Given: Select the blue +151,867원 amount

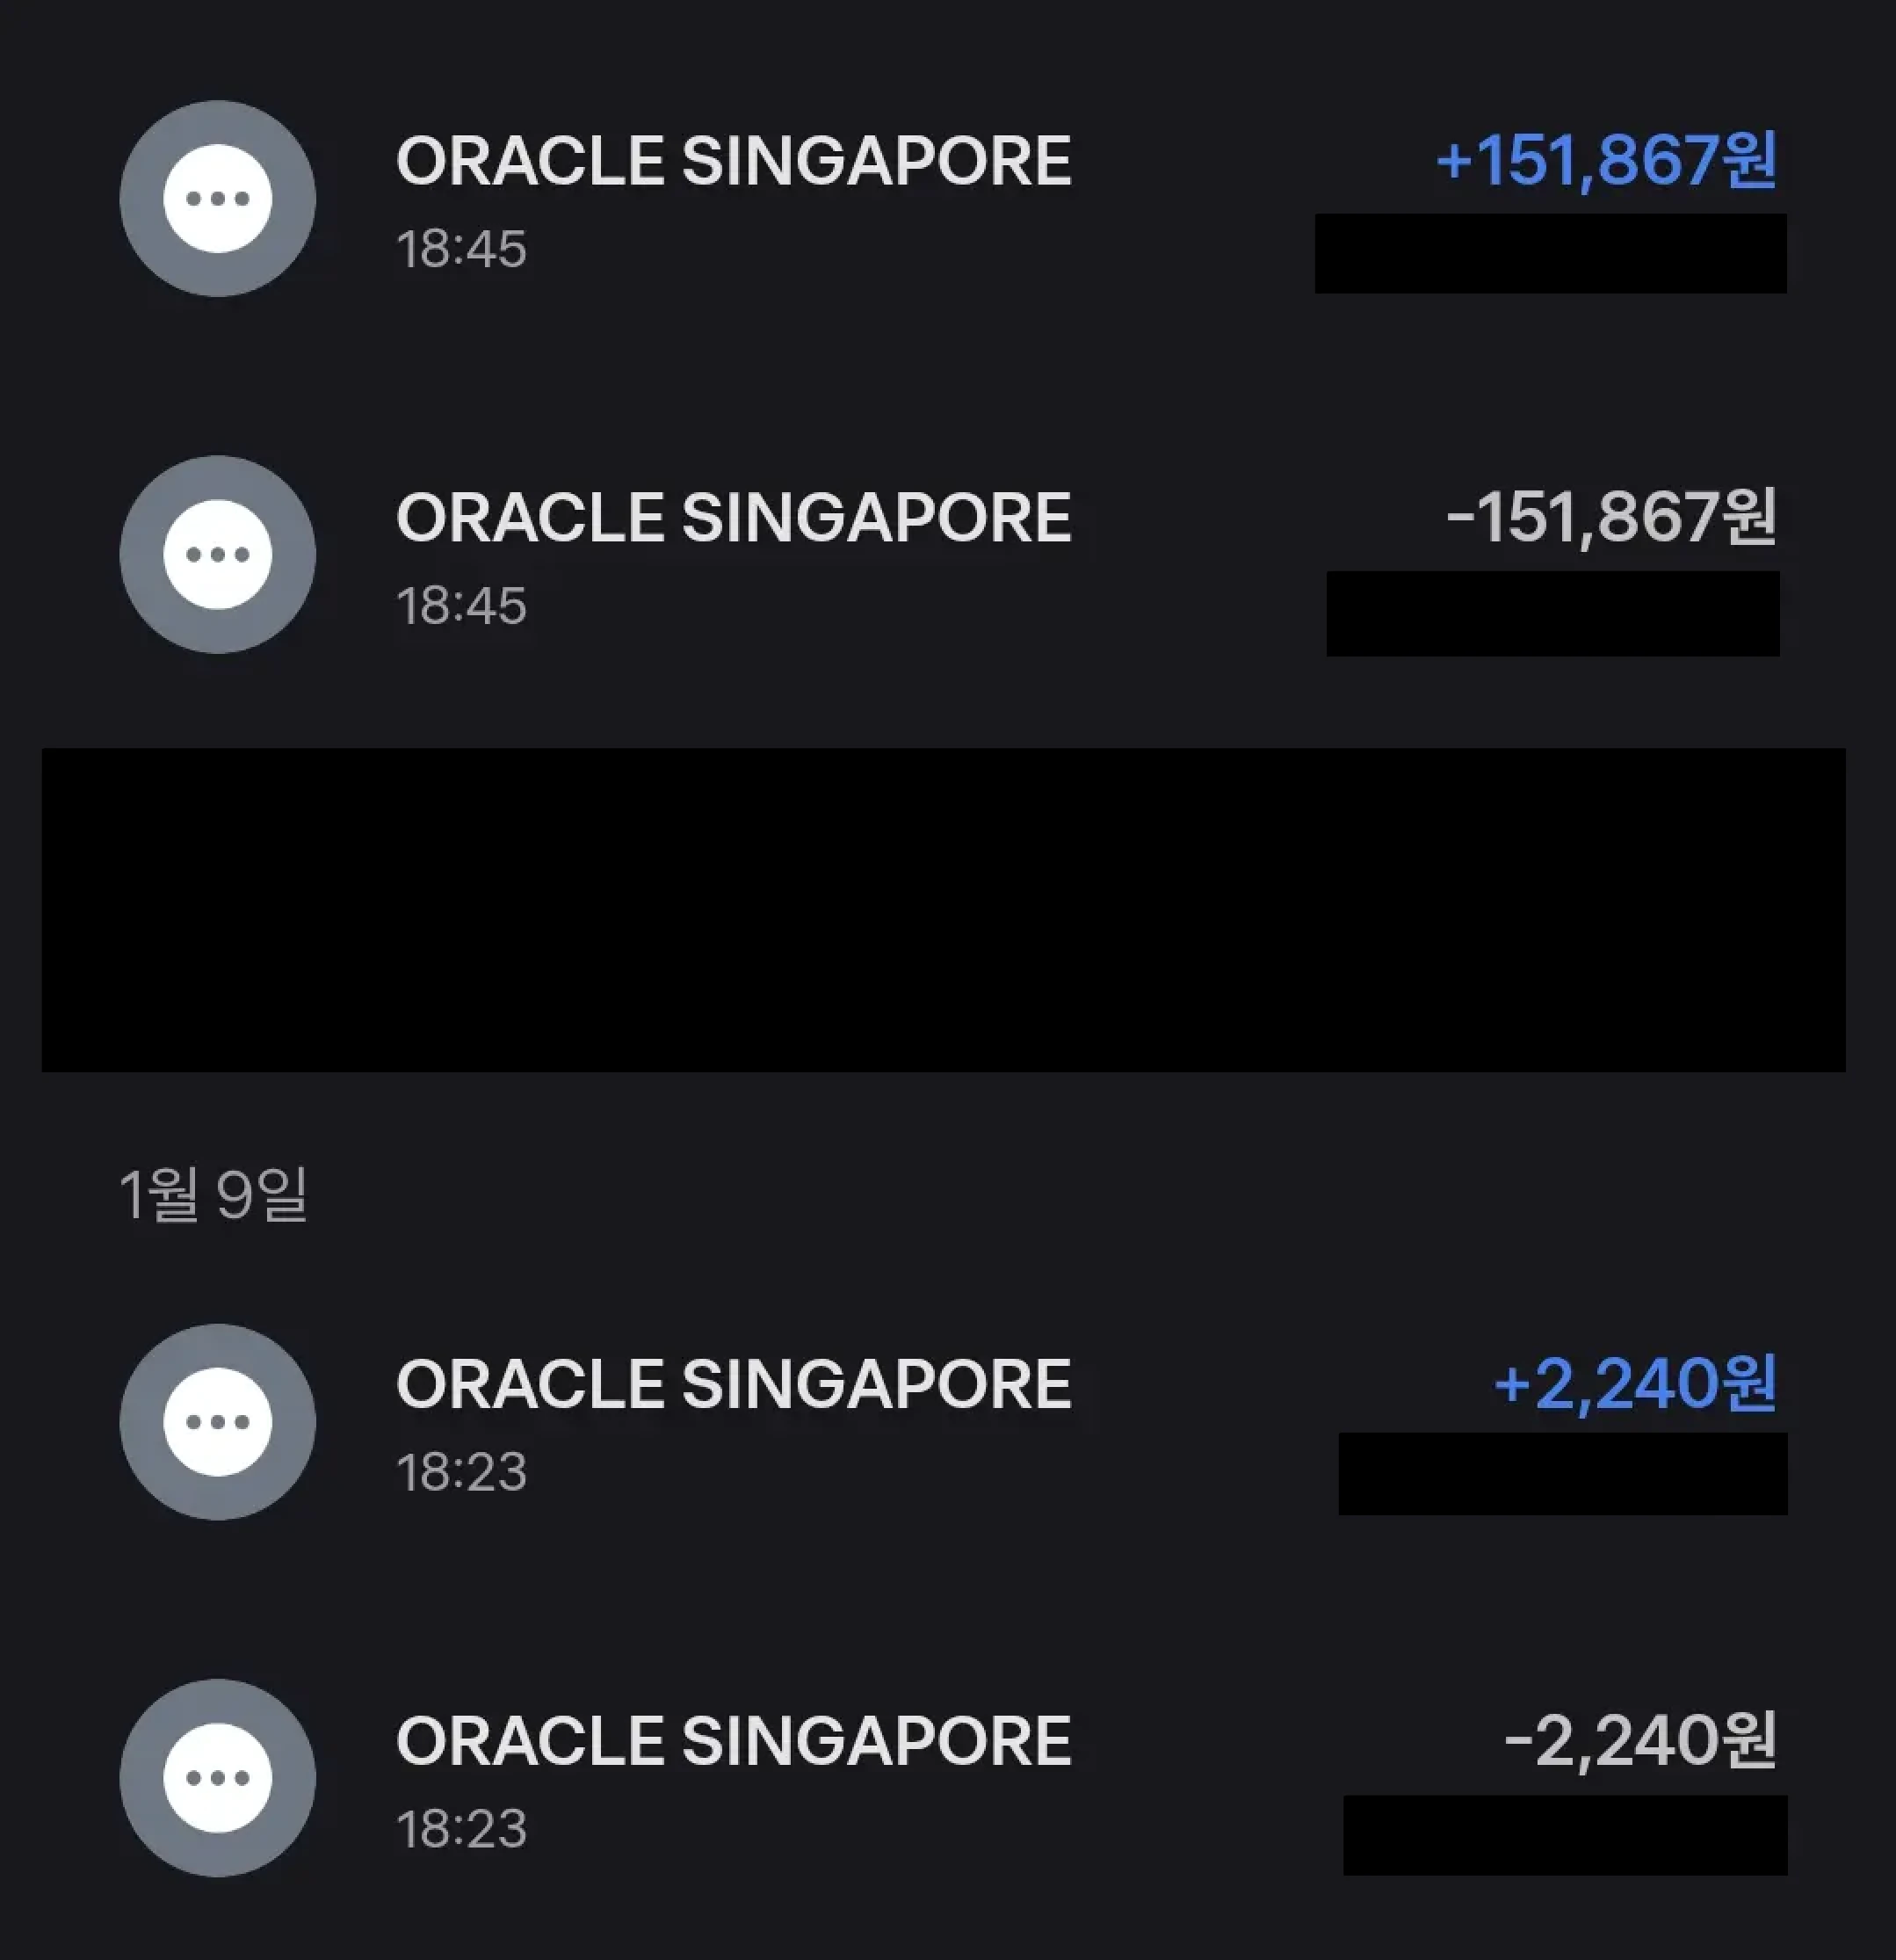Looking at the screenshot, I should point(1606,160).
